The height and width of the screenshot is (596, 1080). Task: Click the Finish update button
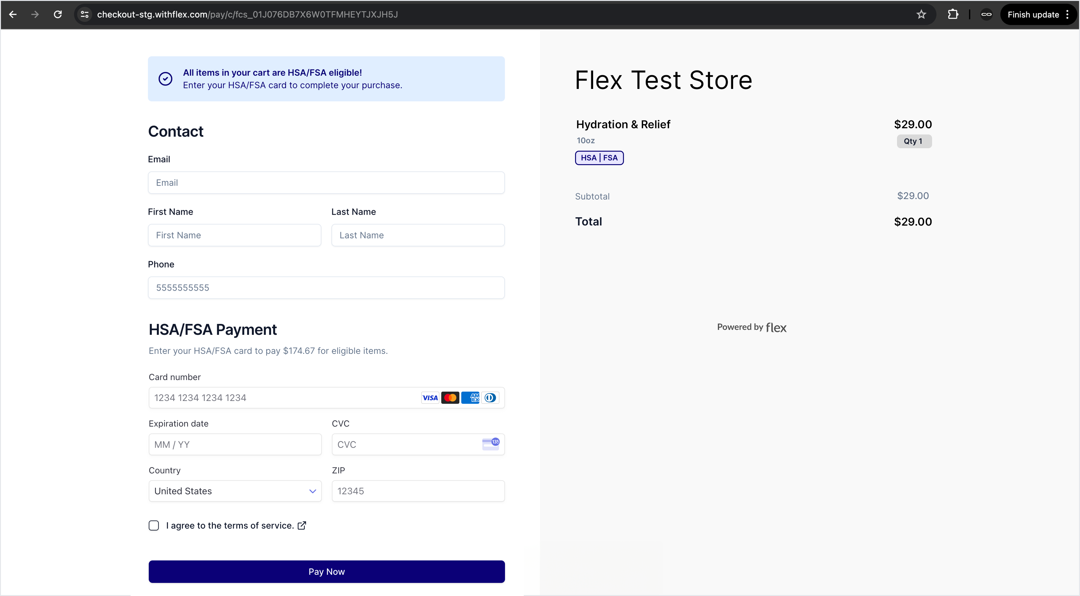[1033, 15]
